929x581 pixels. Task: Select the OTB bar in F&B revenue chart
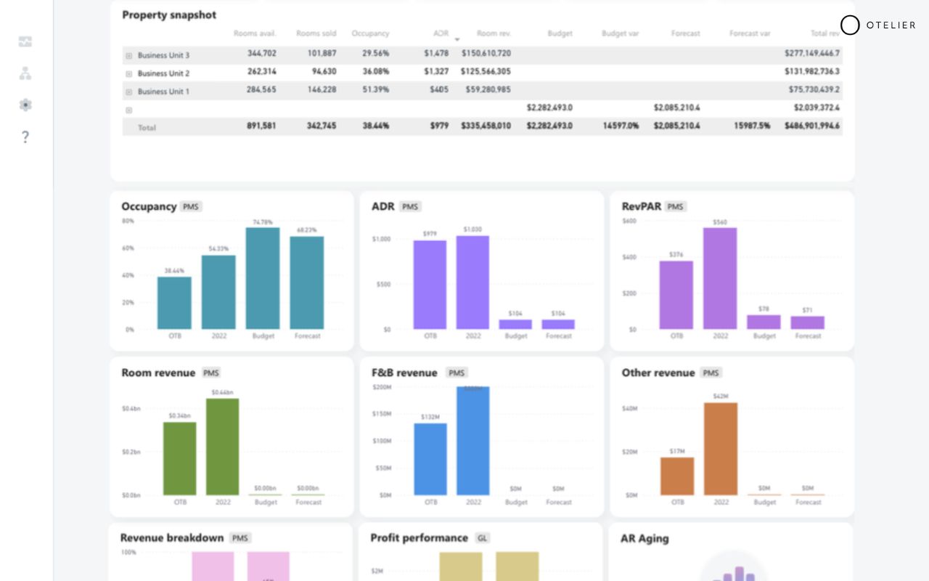coord(430,459)
